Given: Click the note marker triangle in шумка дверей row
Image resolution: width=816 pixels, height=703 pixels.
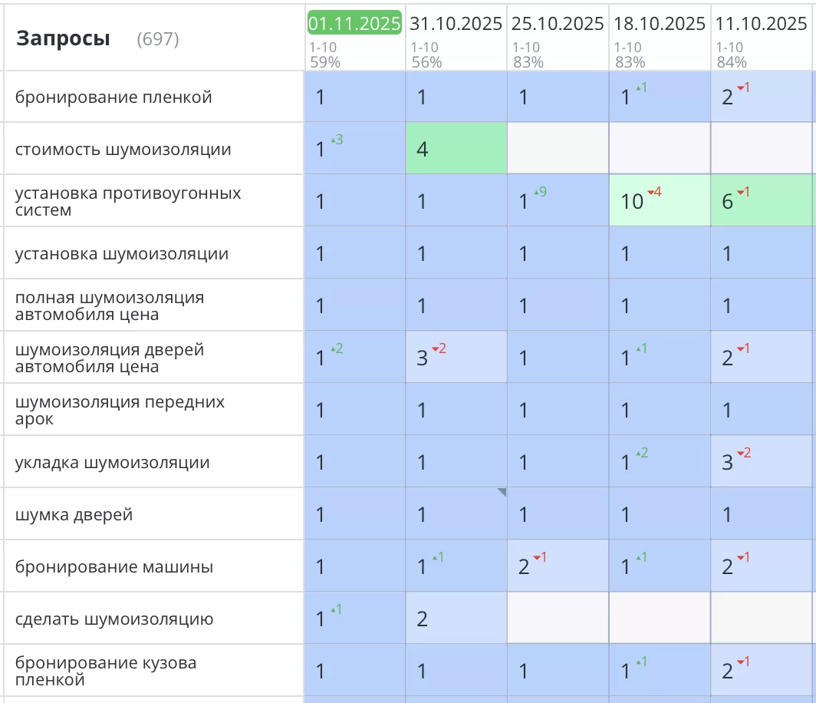Looking at the screenshot, I should [x=502, y=493].
